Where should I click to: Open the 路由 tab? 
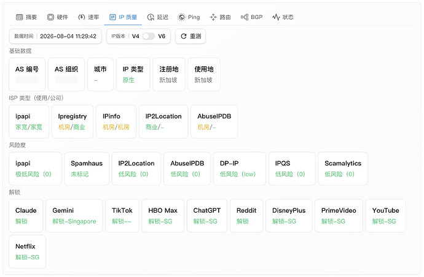221,17
